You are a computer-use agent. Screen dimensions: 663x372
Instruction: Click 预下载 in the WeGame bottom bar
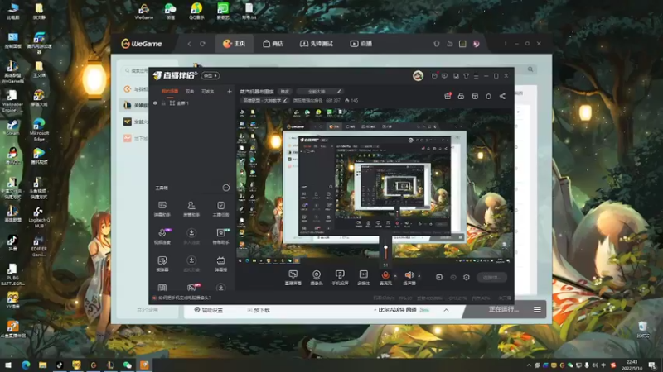click(x=259, y=310)
